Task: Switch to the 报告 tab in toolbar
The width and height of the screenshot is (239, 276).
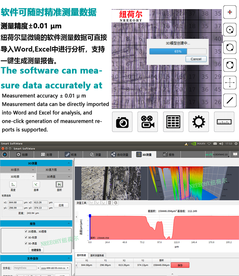Action: [169, 155]
